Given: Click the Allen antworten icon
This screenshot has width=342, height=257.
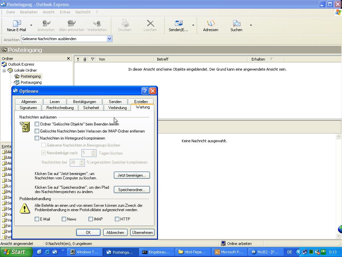Looking at the screenshot, I should (x=71, y=23).
